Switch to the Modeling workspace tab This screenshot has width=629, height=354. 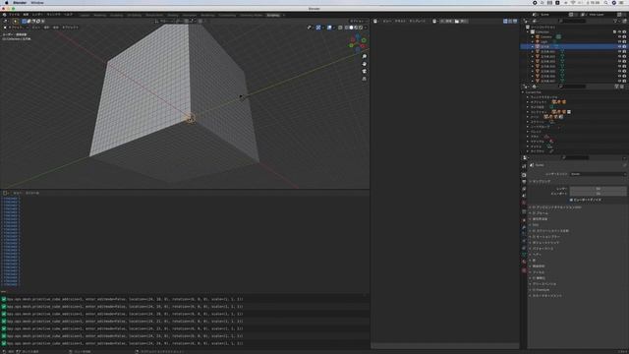point(100,16)
